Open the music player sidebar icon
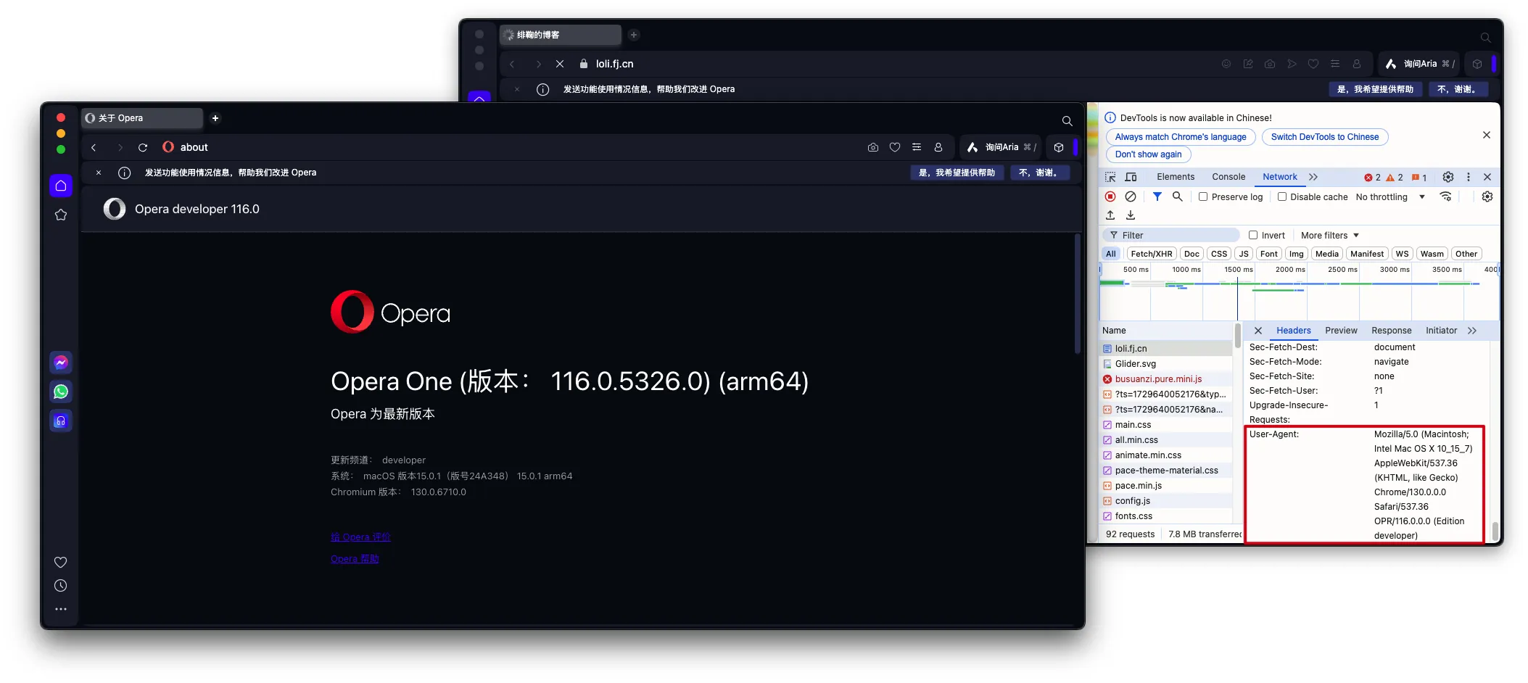1528x683 pixels. coord(61,421)
